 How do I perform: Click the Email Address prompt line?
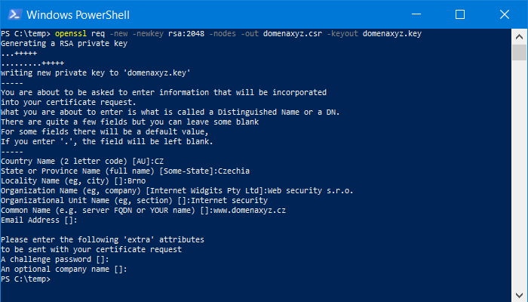tap(39, 220)
